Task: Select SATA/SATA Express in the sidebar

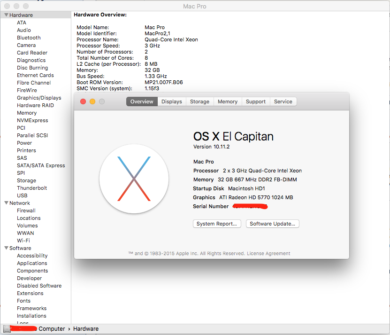Action: pos(41,165)
